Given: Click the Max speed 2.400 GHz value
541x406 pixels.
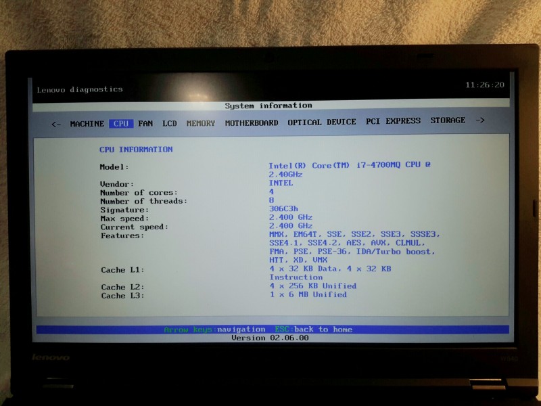Looking at the screenshot, I should point(291,217).
